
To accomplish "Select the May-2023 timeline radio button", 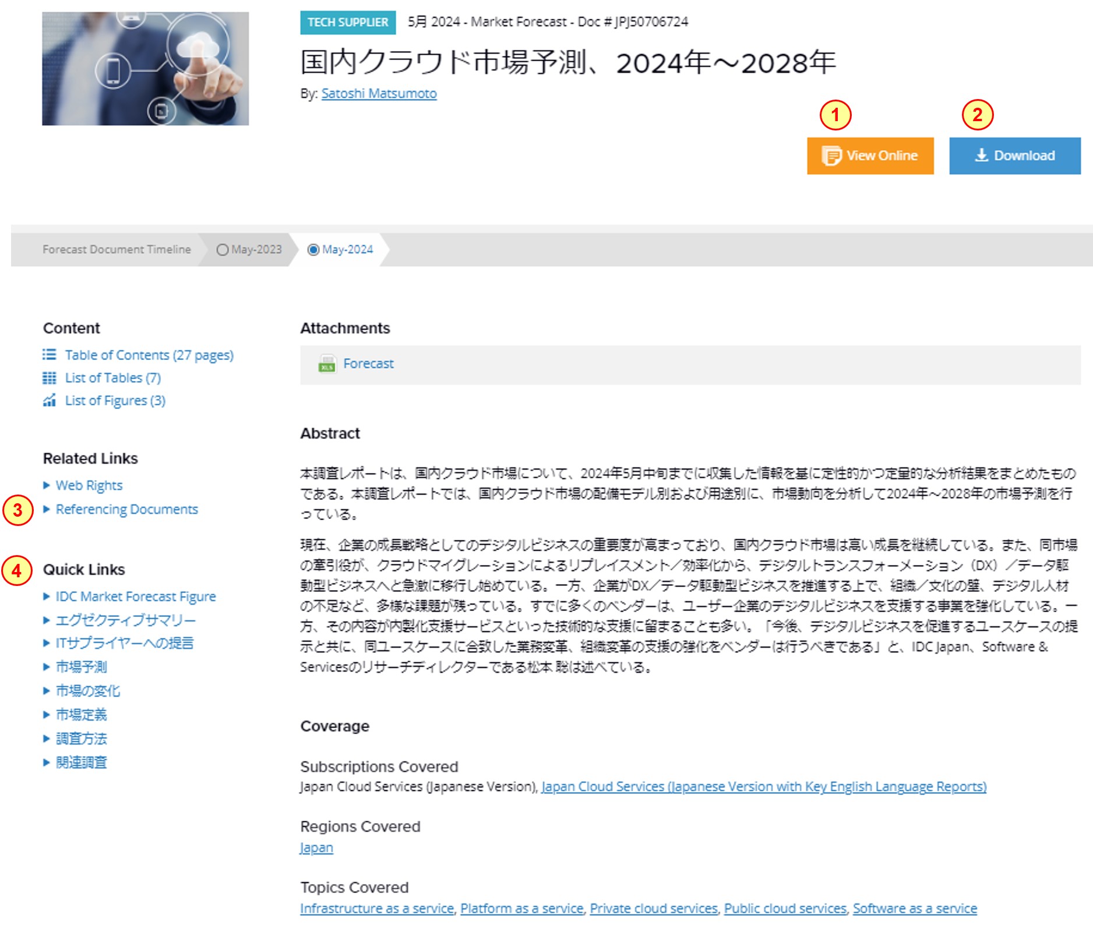I will point(222,249).
